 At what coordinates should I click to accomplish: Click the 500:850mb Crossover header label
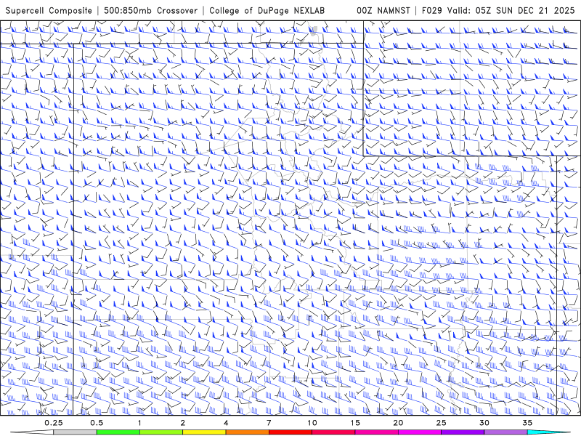tap(151, 10)
